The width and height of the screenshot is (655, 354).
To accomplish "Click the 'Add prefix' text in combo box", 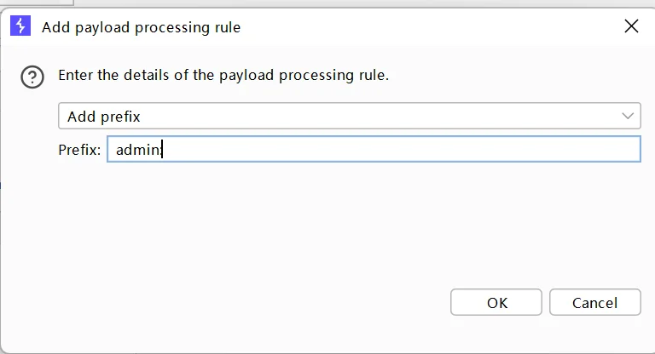I will click(104, 116).
